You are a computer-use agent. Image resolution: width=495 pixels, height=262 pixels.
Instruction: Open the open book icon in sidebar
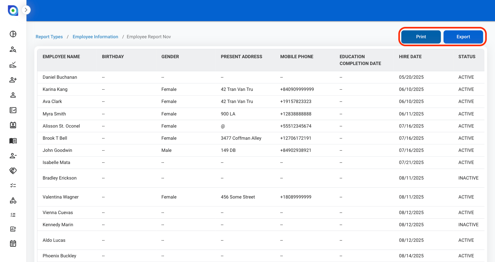tap(13, 141)
